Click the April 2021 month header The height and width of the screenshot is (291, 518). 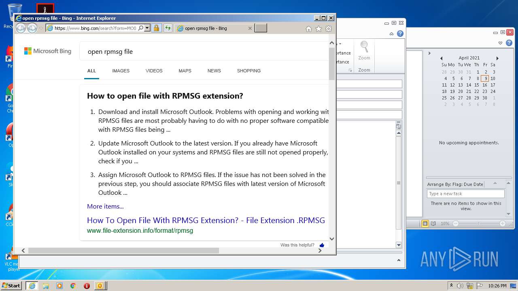469,58
